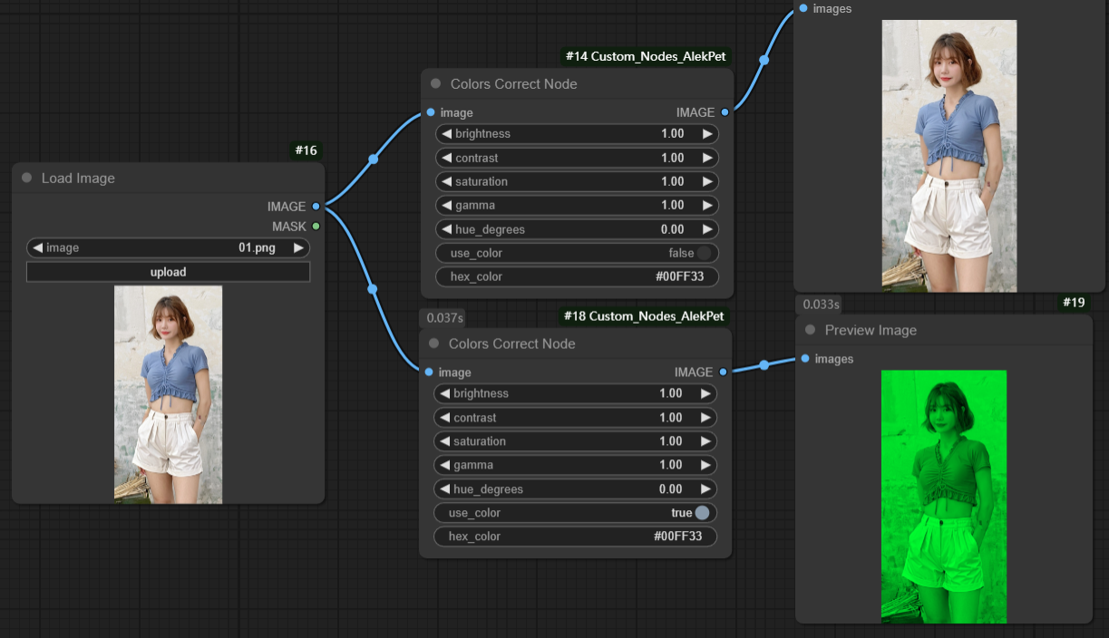Open the 01.png image selector
The width and height of the screenshot is (1109, 638).
point(168,248)
